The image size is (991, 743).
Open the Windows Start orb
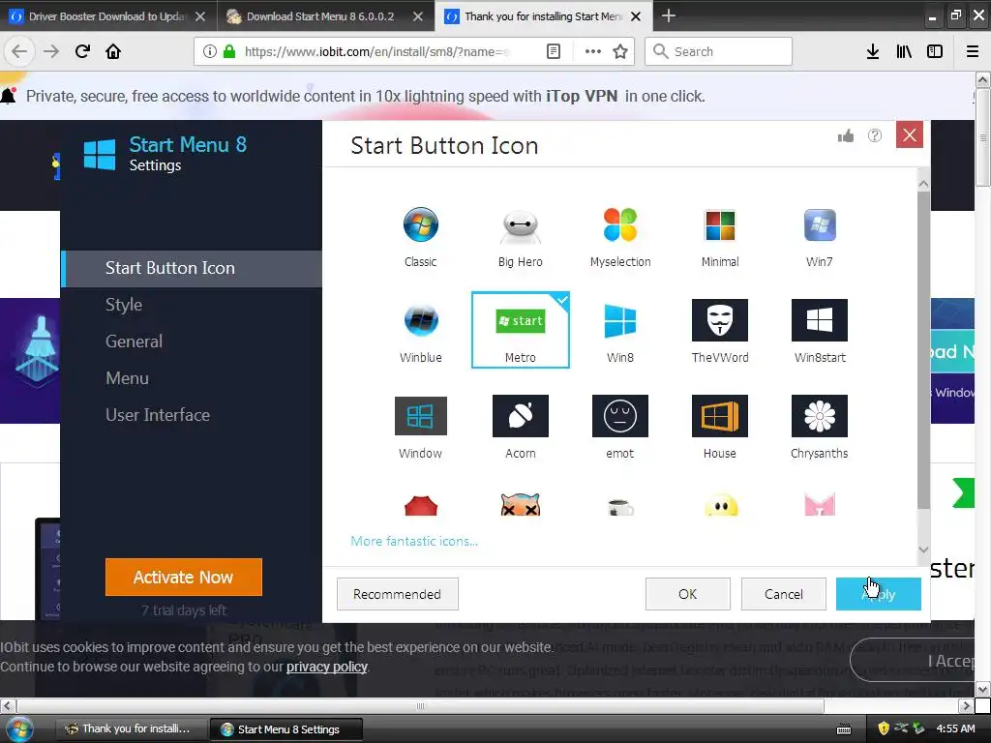tap(18, 729)
